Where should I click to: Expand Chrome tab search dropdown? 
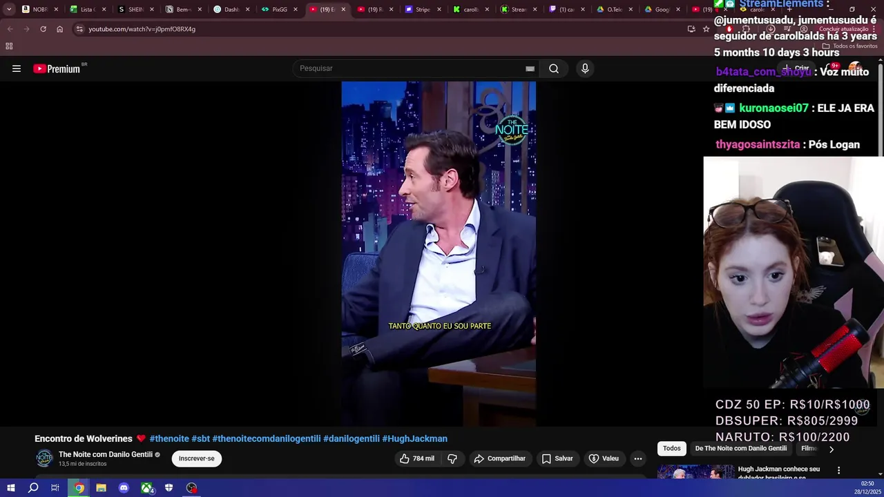pos(8,10)
